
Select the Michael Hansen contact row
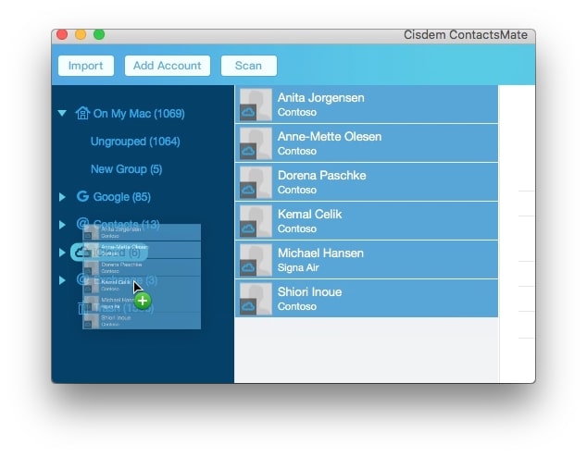tap(367, 260)
